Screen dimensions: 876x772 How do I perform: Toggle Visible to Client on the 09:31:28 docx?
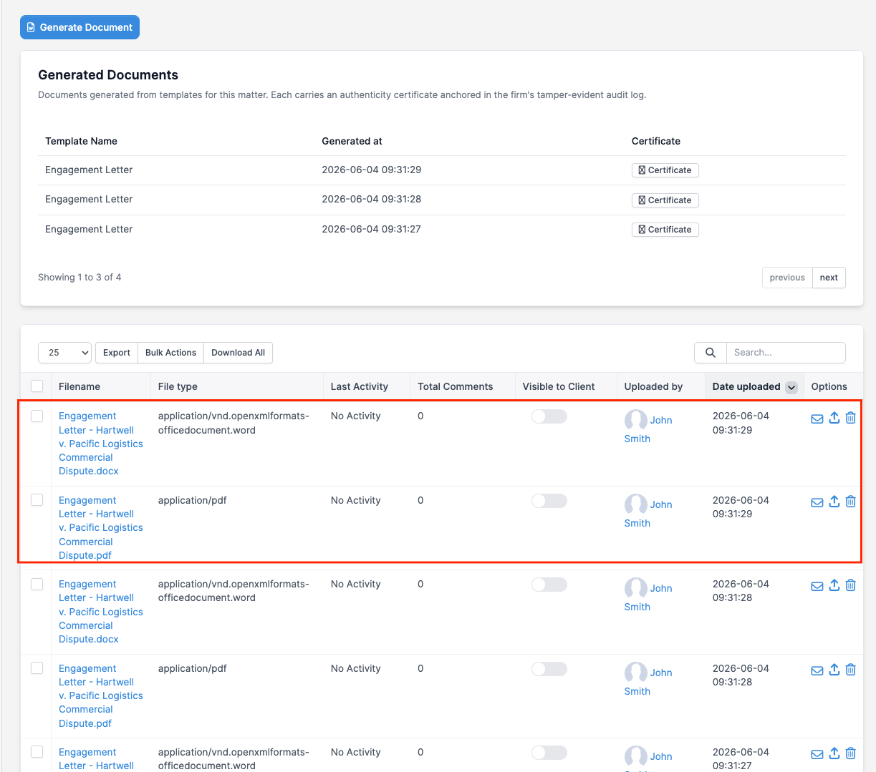pos(549,585)
